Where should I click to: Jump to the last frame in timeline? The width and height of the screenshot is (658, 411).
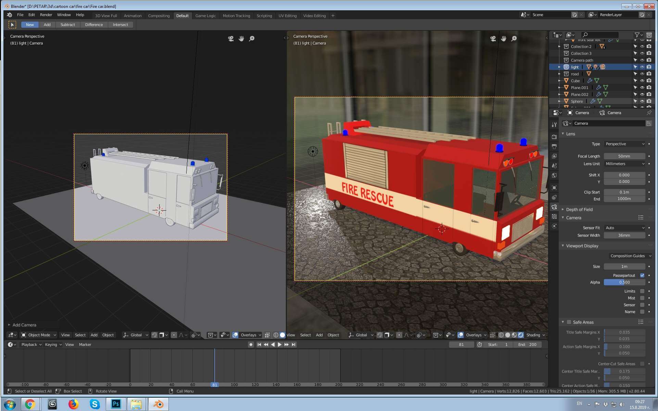click(293, 345)
